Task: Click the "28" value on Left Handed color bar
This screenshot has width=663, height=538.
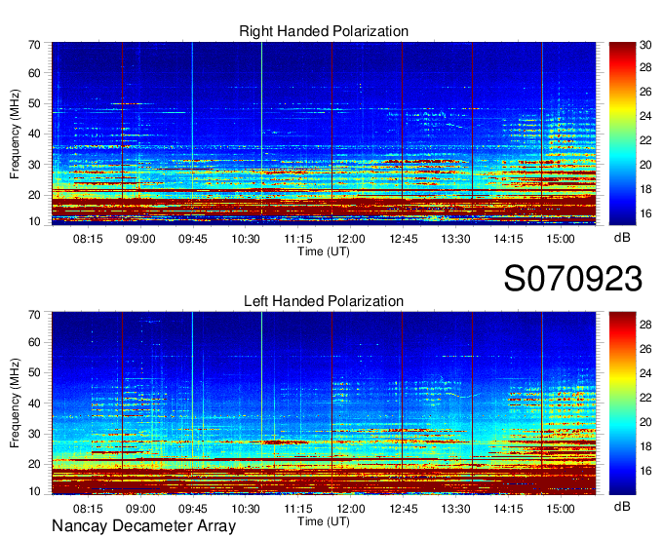Action: point(645,325)
